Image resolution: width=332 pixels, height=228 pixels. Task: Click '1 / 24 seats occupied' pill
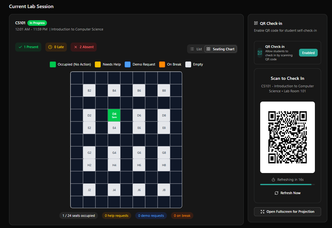point(79,216)
